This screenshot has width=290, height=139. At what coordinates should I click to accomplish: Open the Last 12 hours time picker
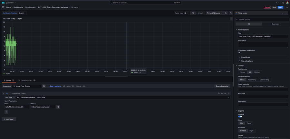(214, 13)
